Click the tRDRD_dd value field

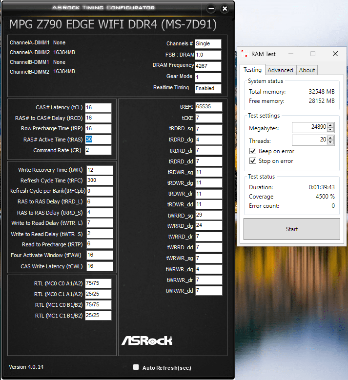(x=208, y=161)
